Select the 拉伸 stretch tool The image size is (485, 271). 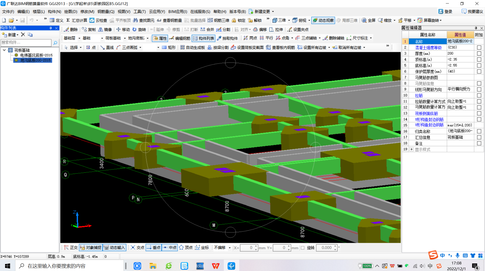276,29
